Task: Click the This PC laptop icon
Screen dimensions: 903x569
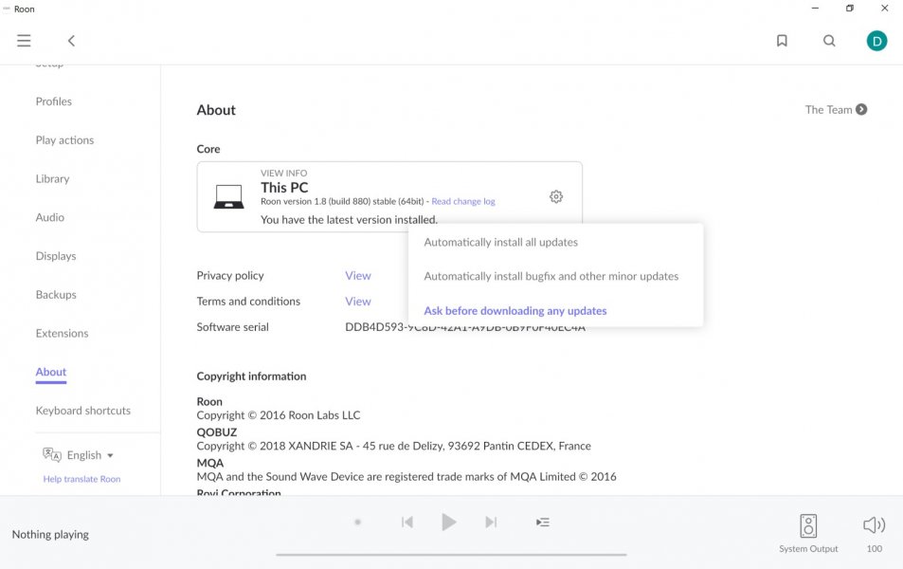Action: 228,196
